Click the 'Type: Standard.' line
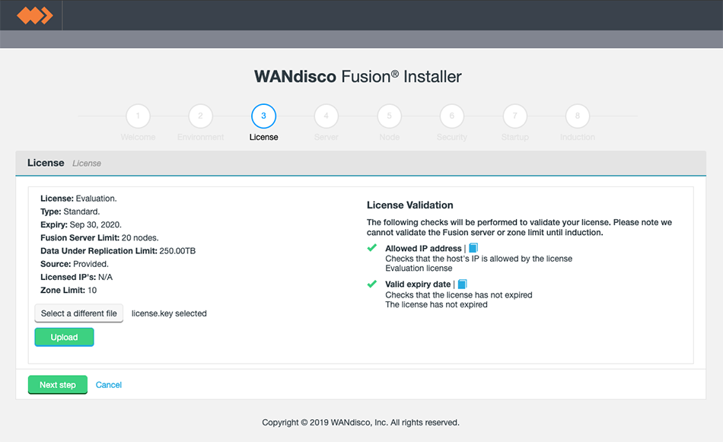Viewport: 723px width, 442px height. point(70,211)
